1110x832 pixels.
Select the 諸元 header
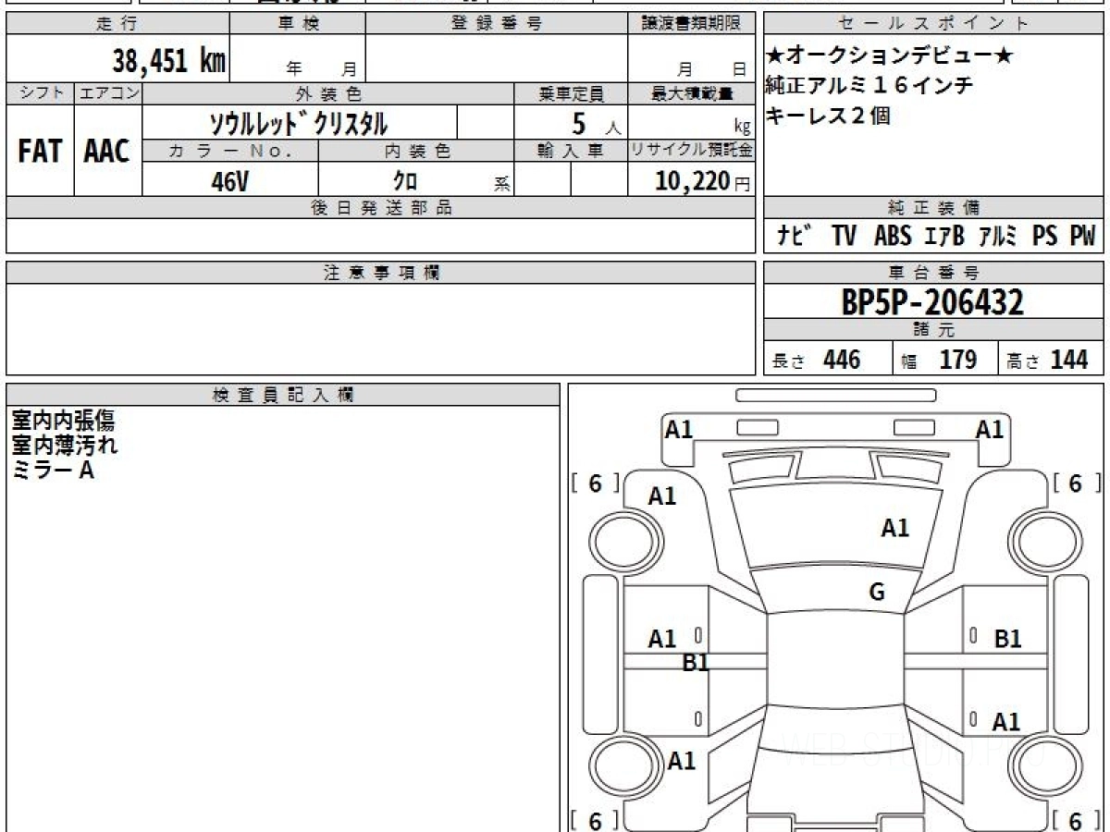(x=933, y=330)
